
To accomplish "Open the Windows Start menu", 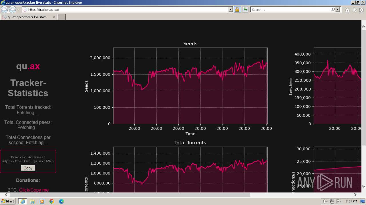I will coord(8,201).
